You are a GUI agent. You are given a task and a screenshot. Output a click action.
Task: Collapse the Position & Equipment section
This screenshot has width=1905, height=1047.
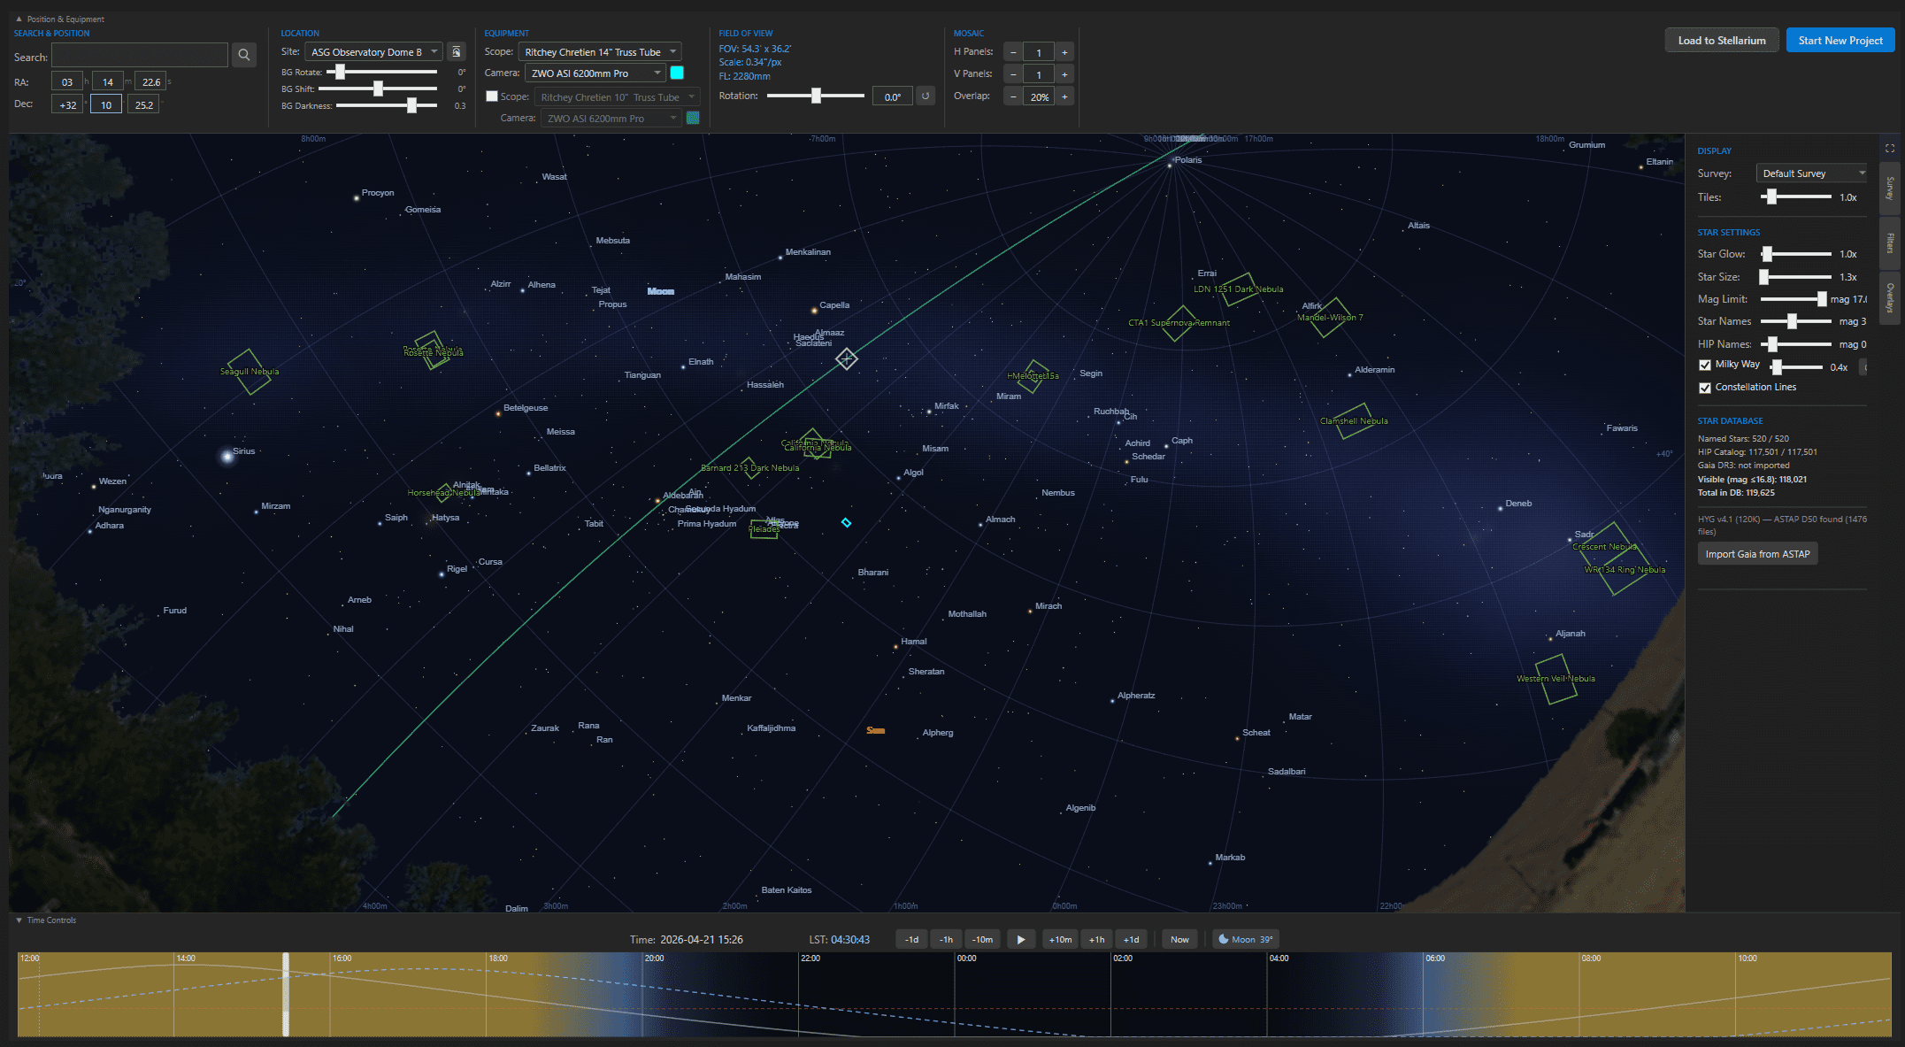coord(19,19)
